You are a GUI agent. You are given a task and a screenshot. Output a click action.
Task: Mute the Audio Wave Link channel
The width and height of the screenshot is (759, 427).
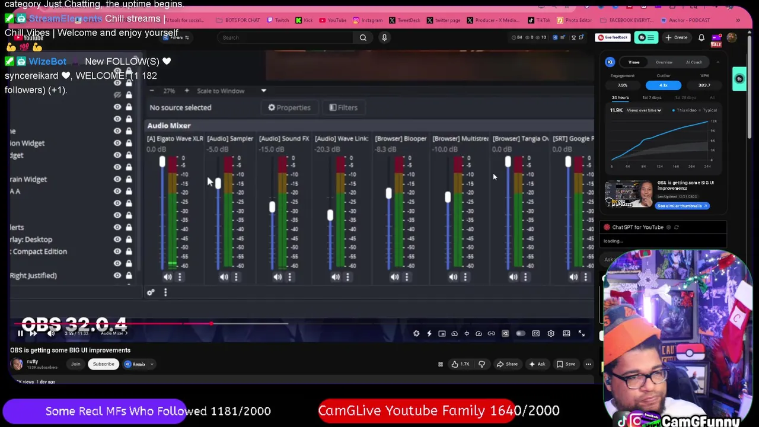(x=336, y=277)
